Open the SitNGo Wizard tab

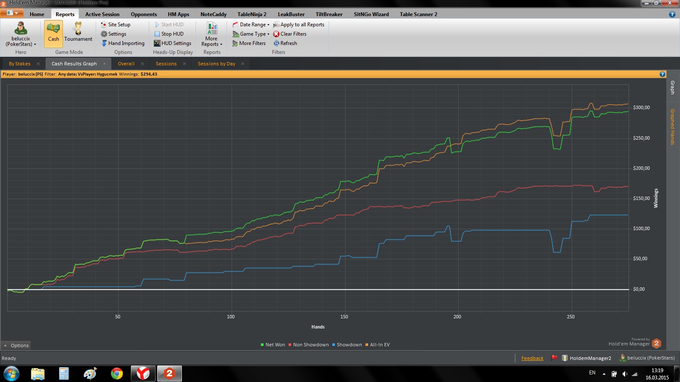tap(371, 14)
